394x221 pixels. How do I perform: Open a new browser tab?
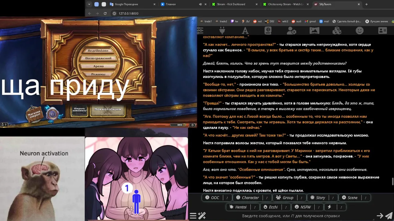pyautogui.click(x=366, y=4)
